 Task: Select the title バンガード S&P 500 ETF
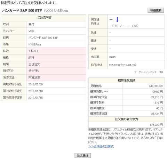tap(22, 11)
